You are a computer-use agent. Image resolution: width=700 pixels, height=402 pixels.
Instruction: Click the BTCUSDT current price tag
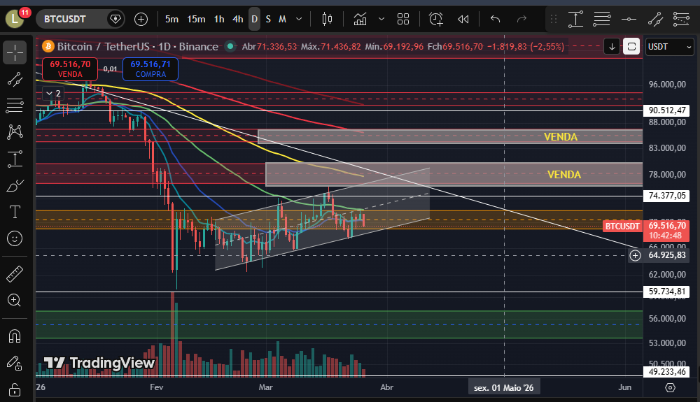tap(622, 226)
